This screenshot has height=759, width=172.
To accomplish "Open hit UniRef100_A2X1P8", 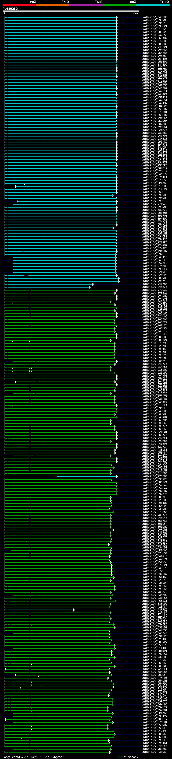I will click(x=154, y=275).
